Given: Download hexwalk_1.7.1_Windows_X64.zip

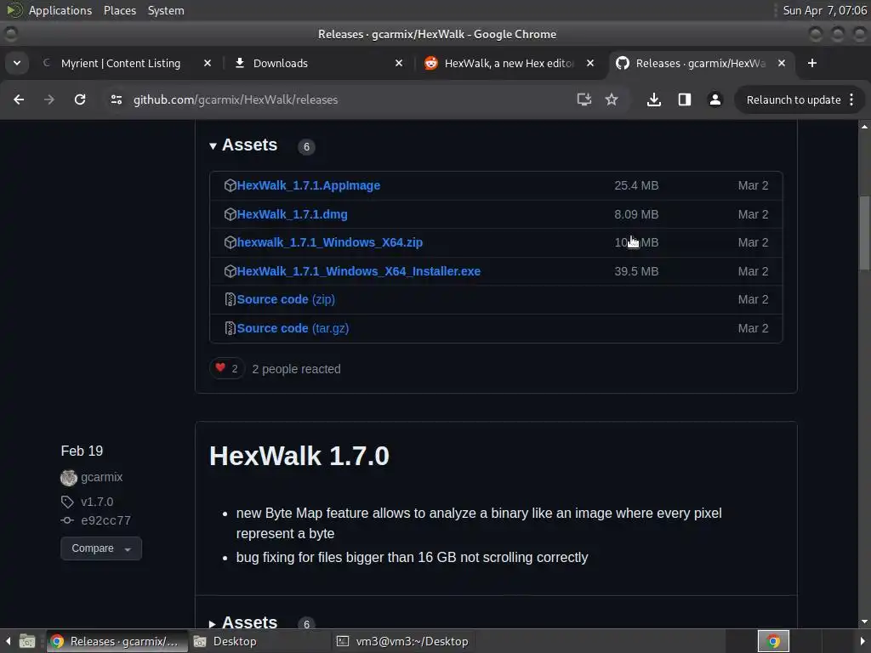Looking at the screenshot, I should click(330, 242).
